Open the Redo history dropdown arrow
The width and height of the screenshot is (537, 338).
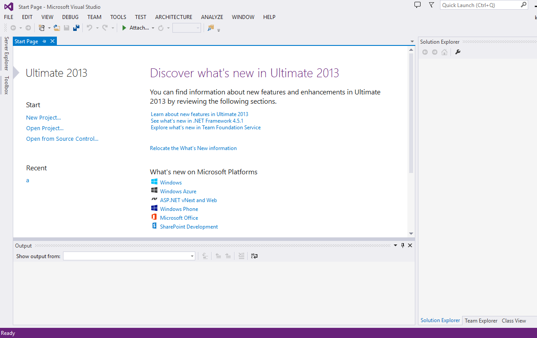point(112,28)
